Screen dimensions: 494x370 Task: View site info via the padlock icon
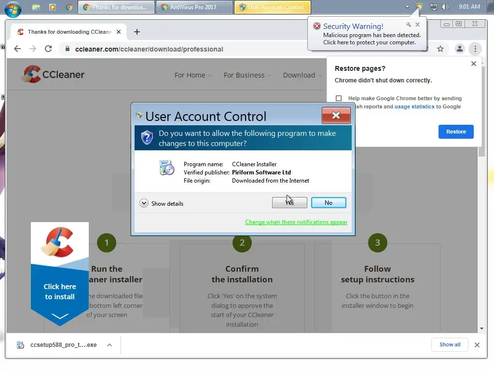pos(67,49)
